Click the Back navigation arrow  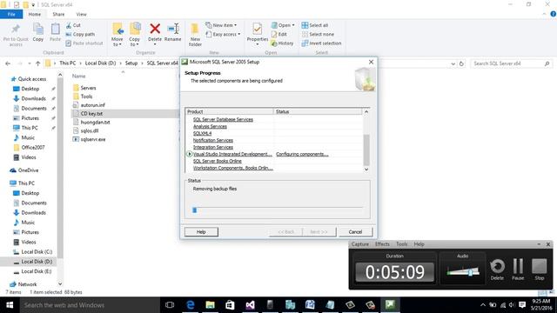click(x=8, y=63)
